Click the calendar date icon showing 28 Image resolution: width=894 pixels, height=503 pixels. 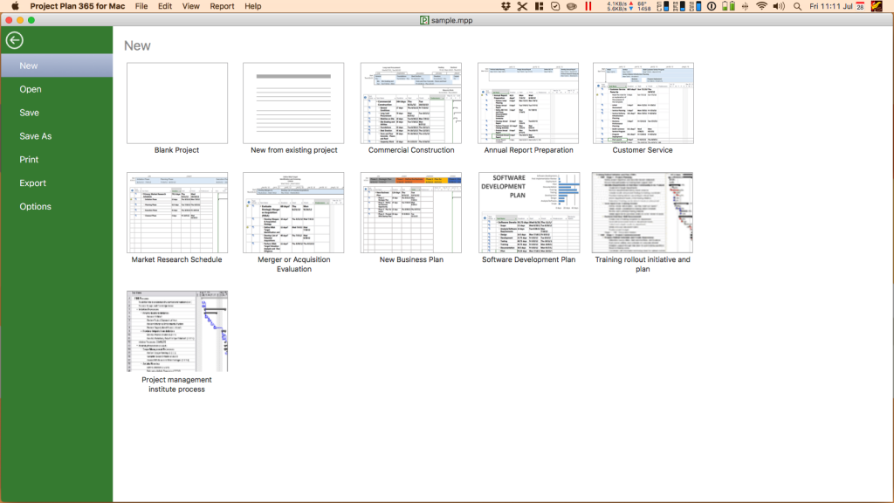pos(860,6)
